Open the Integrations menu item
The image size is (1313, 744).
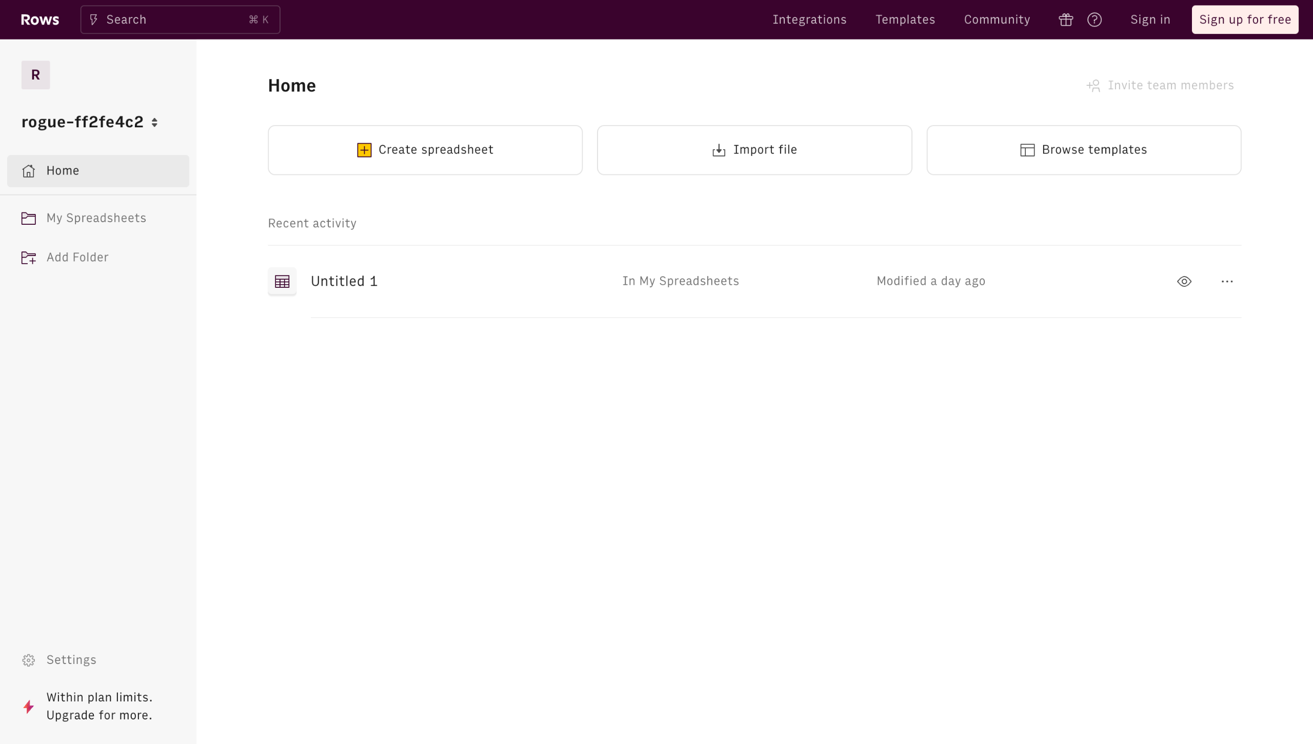[x=809, y=19]
